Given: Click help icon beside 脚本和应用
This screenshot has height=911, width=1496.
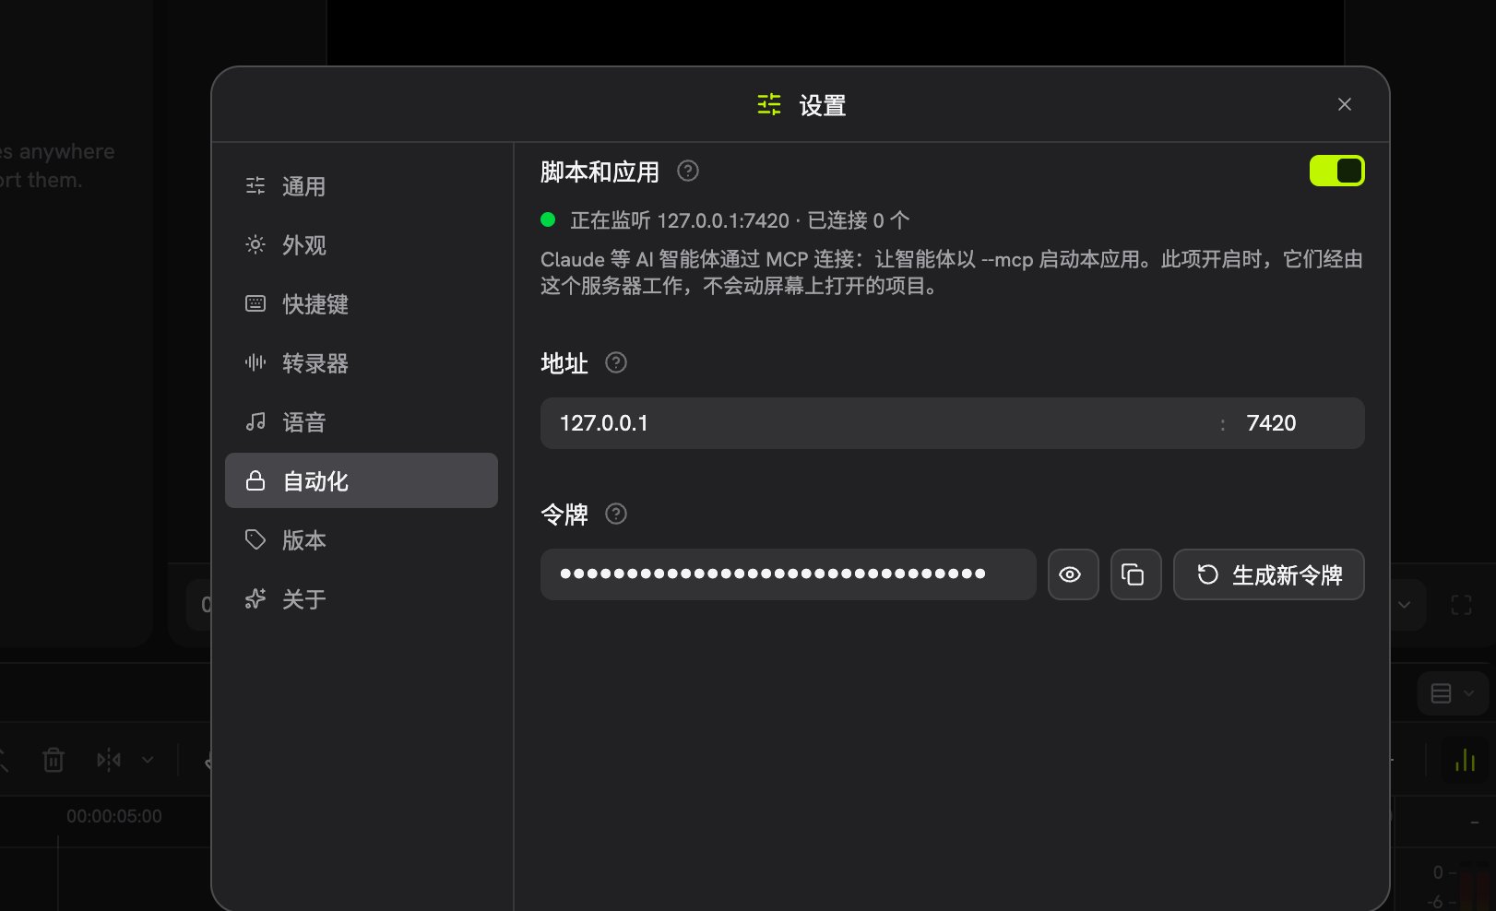Looking at the screenshot, I should coord(687,171).
